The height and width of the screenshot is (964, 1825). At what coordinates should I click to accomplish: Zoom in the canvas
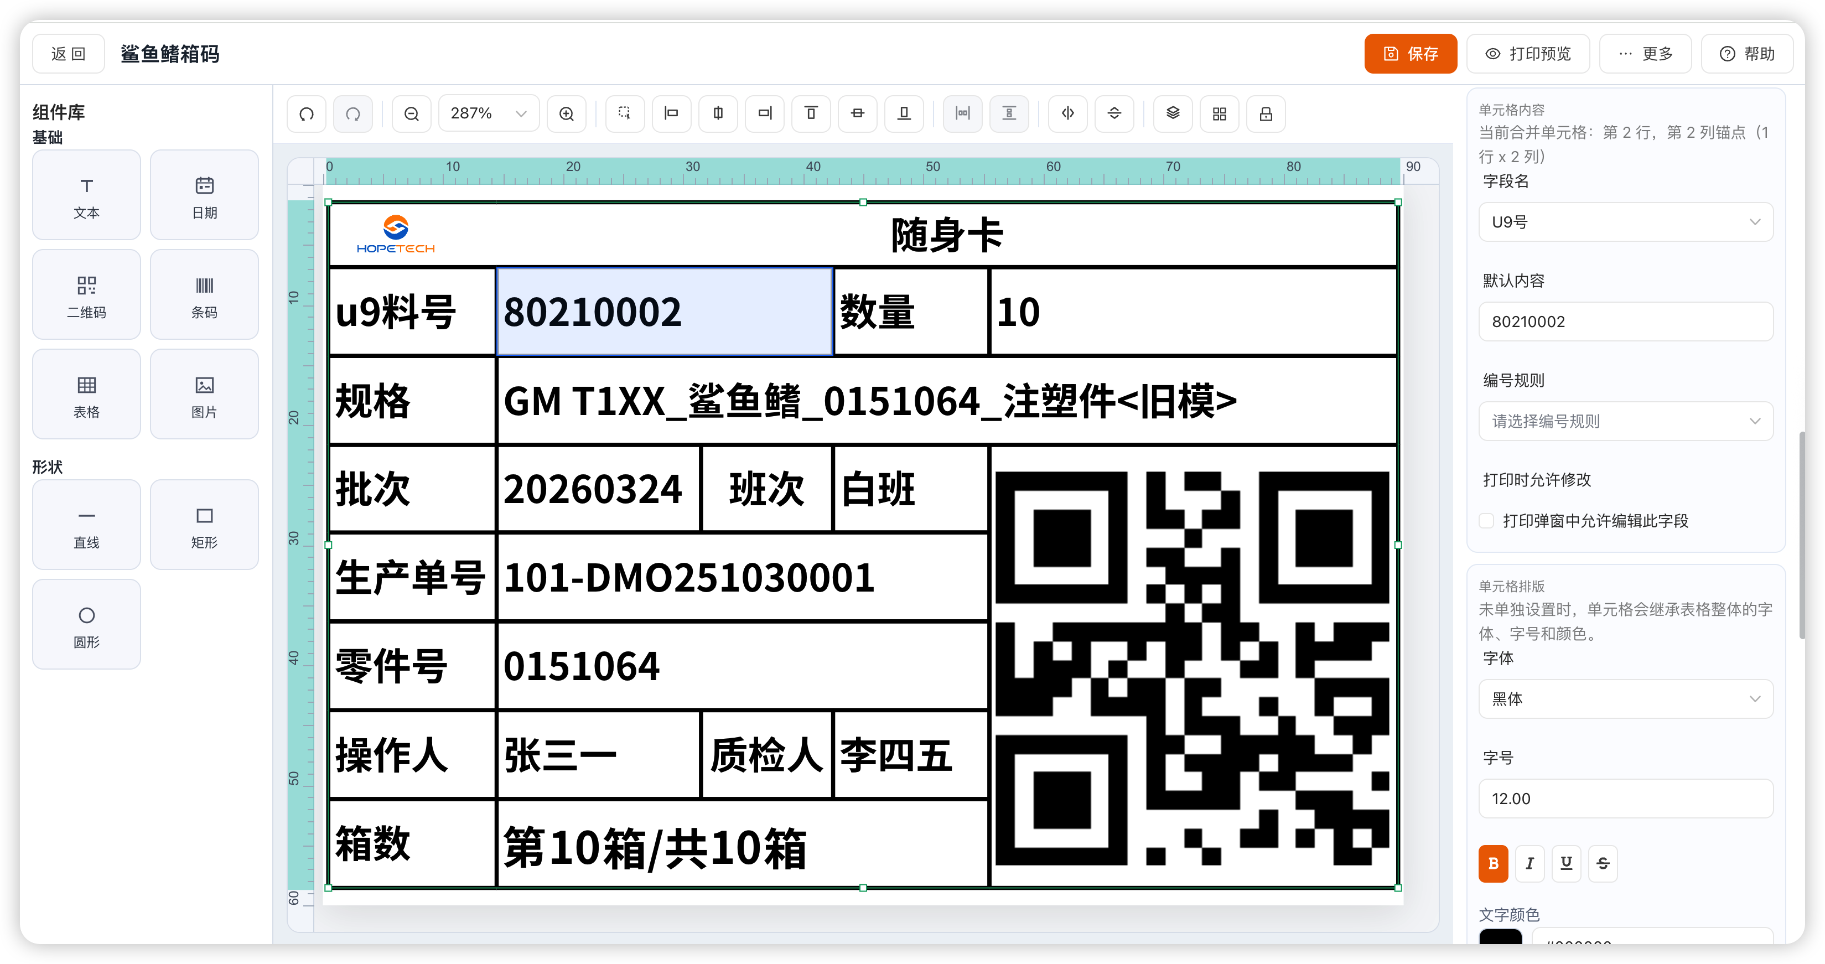[566, 113]
